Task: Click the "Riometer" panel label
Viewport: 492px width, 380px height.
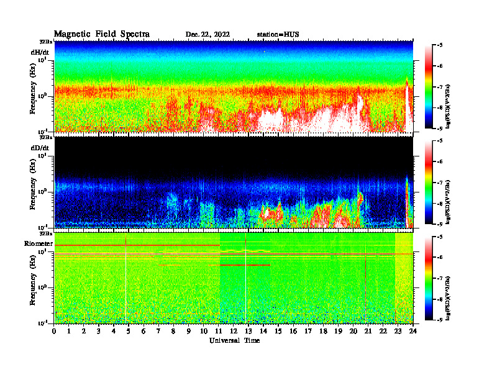Action: pyautogui.click(x=39, y=243)
